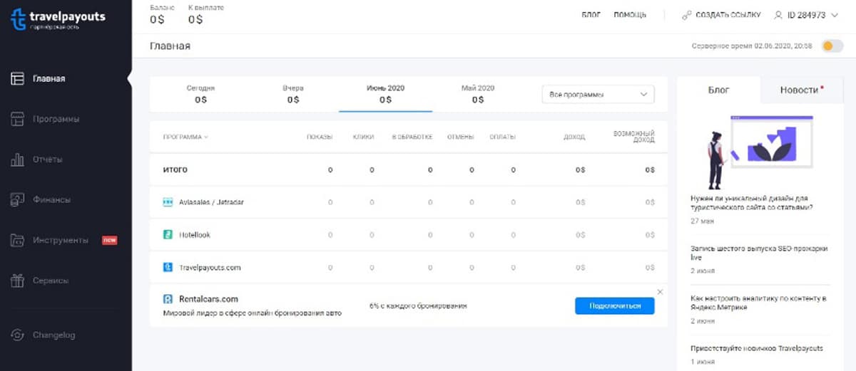The height and width of the screenshot is (371, 856).
Task: Switch to the Новости tab
Action: (801, 90)
